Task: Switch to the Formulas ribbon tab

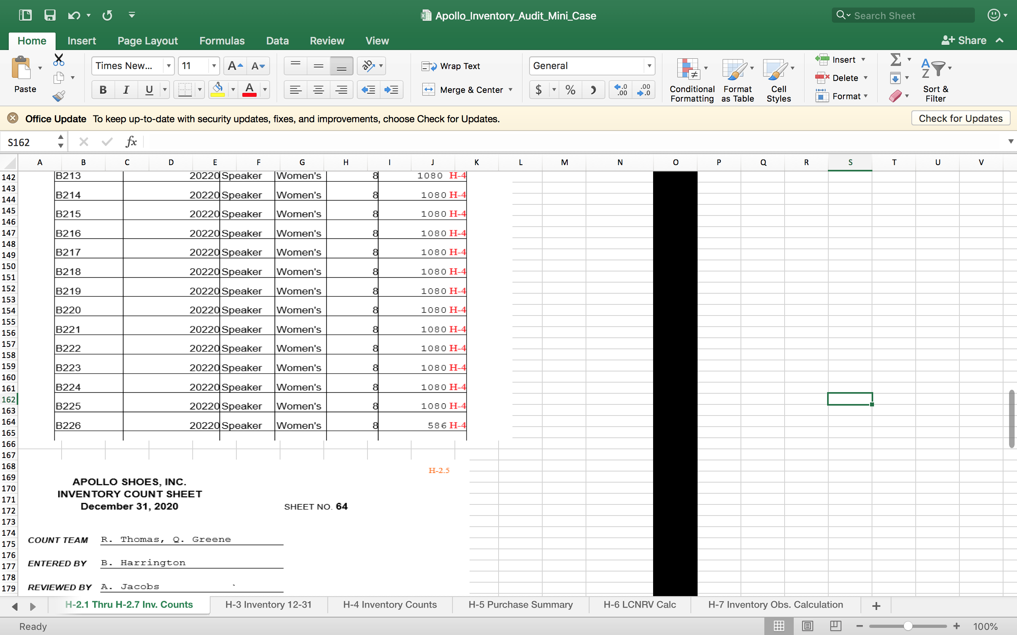Action: pos(221,41)
